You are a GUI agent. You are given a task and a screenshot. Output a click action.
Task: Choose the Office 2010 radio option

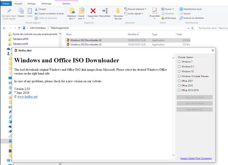coord(179,86)
